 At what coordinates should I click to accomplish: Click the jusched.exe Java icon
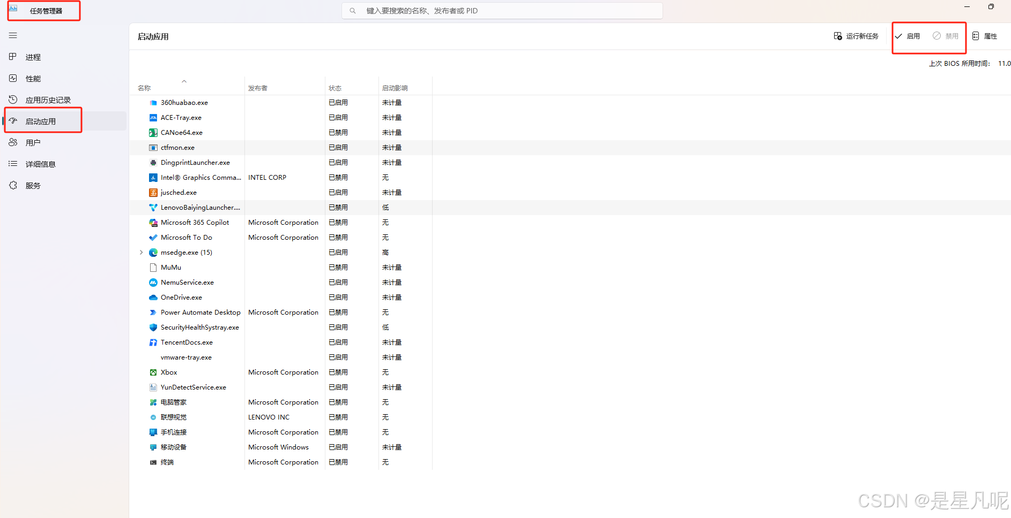tap(153, 193)
